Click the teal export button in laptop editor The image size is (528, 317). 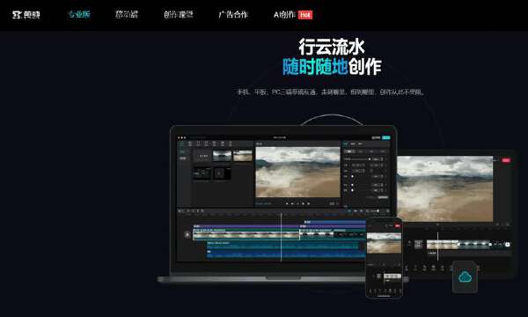point(386,137)
